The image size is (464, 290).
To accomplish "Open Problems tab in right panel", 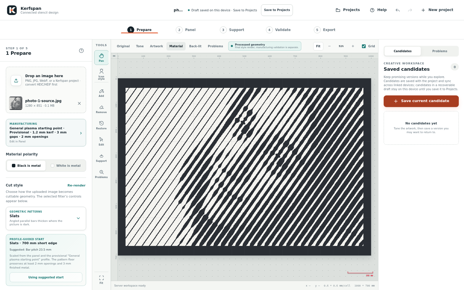I will coord(440,51).
